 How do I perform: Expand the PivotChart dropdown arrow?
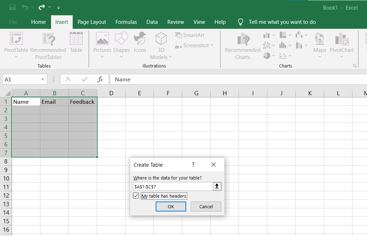click(x=342, y=57)
